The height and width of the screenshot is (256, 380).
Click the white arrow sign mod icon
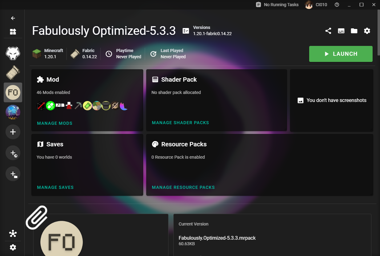tap(60, 105)
